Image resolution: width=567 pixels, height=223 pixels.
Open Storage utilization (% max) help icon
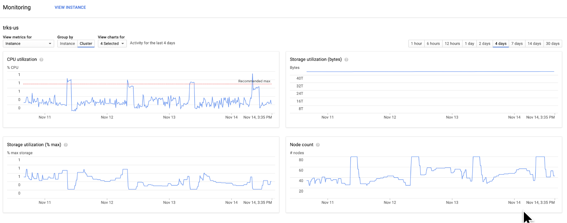point(66,145)
